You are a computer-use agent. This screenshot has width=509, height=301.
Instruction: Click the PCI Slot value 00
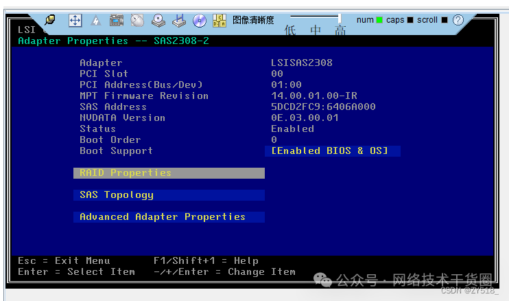277,74
